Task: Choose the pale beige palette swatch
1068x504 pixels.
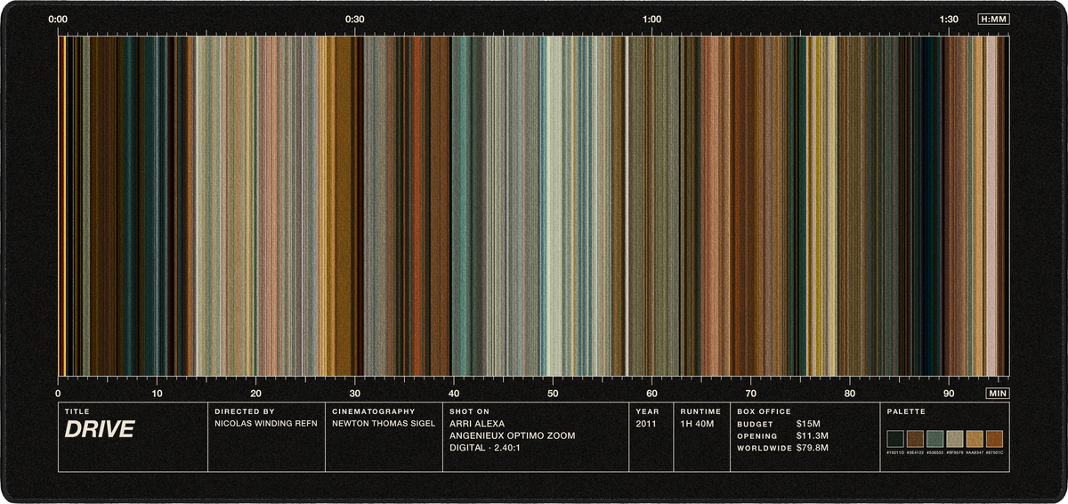Action: 955,438
